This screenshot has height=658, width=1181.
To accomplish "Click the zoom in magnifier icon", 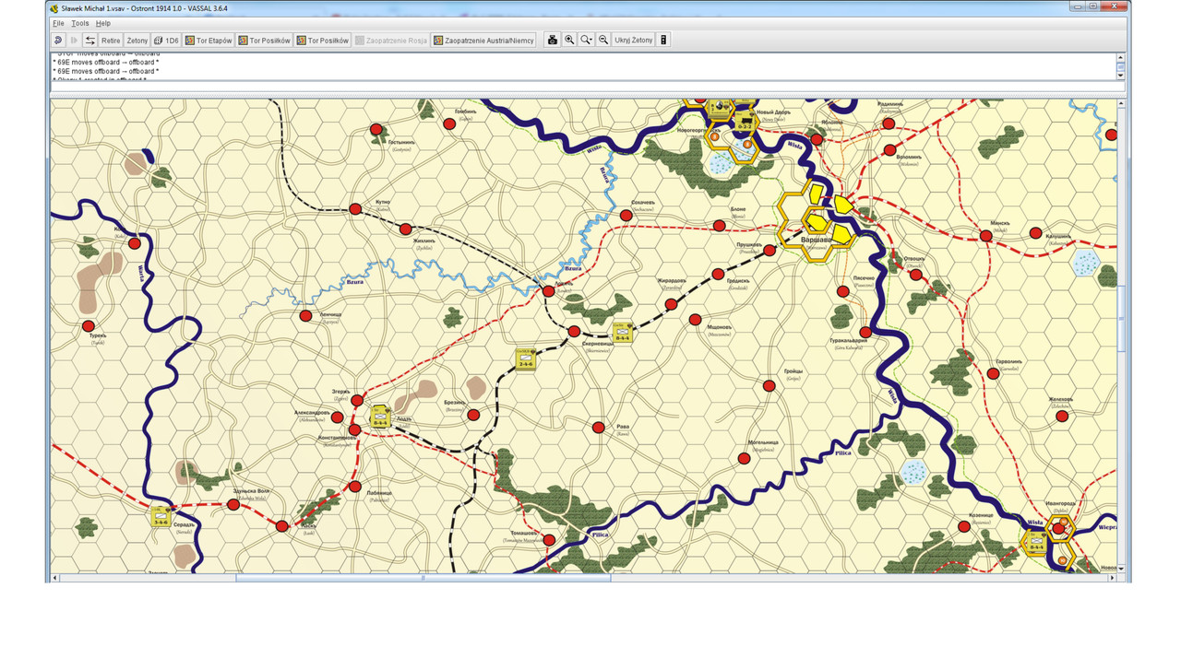I will click(569, 41).
